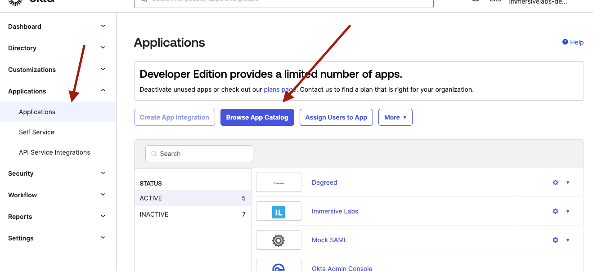
Task: Open the More dropdown button
Action: pos(395,117)
